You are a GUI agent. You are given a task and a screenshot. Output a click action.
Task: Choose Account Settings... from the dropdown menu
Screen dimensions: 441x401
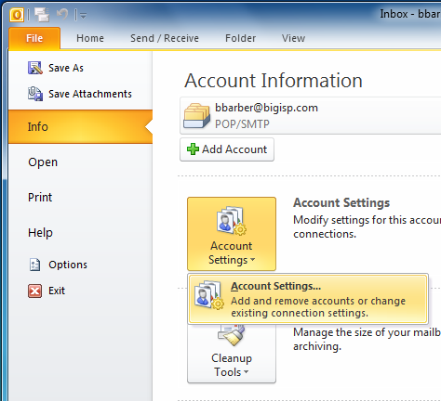pos(308,299)
